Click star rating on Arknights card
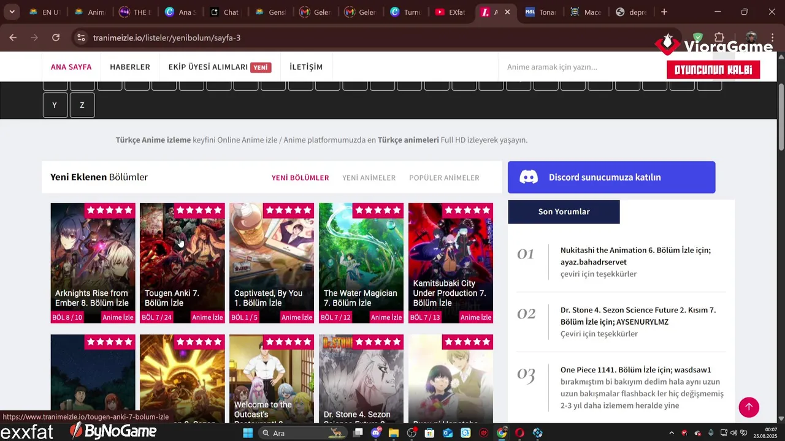 [110, 210]
